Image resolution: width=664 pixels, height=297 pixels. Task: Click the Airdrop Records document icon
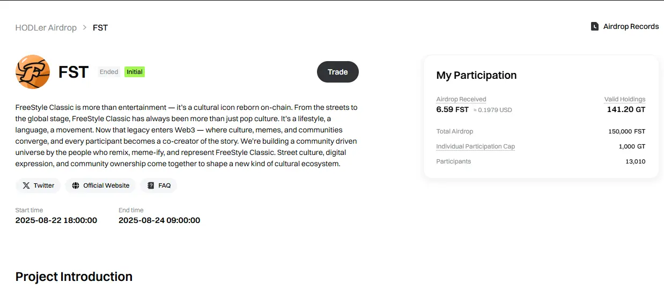595,26
